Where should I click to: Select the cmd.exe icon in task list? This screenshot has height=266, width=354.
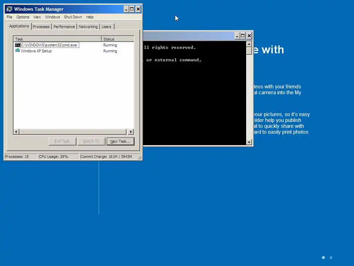17,45
